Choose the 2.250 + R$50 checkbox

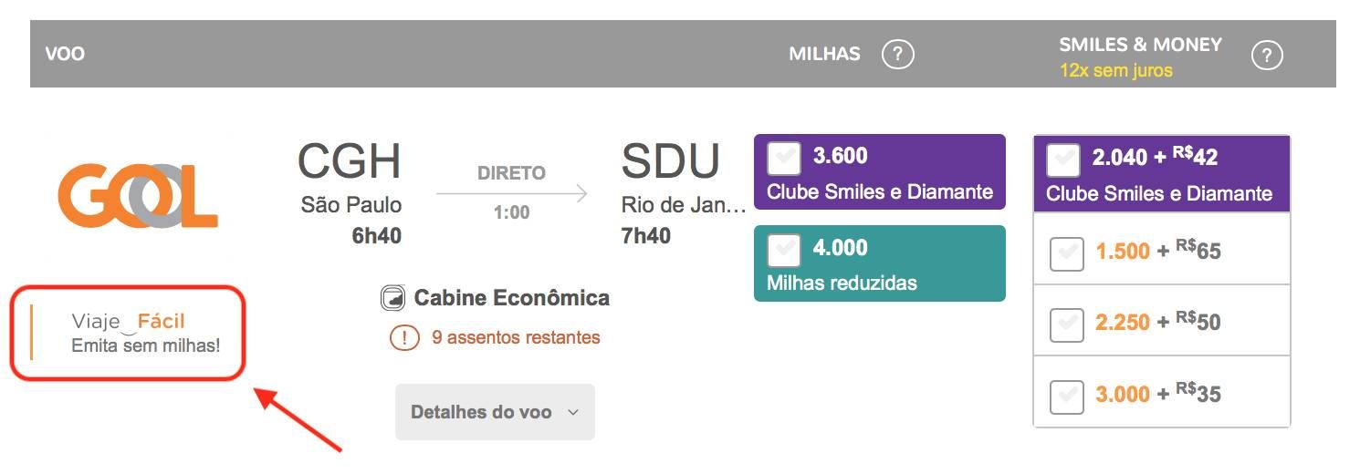(1067, 325)
